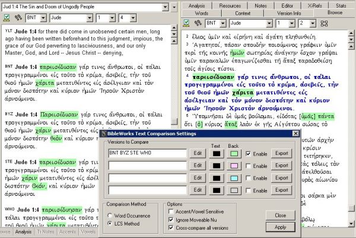356x238 pixels.
Task: Click the empty third versions-to-compare field
Action: click(147, 178)
